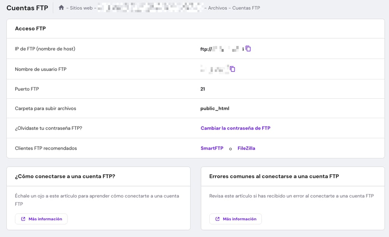Click 'Errores comunes al conectarse' heading
This screenshot has width=389, height=237.
tap(274, 176)
